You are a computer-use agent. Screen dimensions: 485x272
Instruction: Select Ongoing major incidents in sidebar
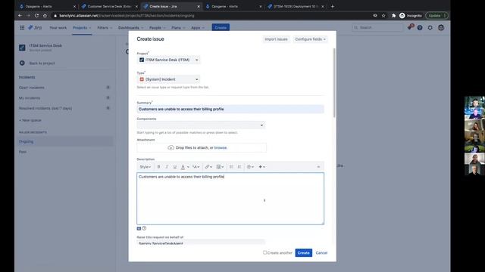tap(65, 141)
